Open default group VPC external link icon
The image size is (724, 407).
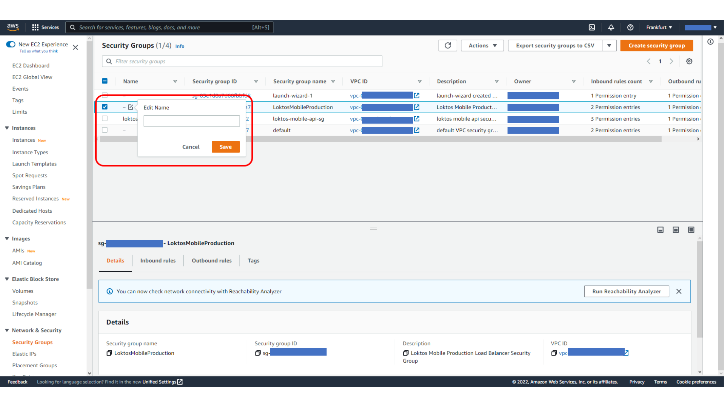pyautogui.click(x=417, y=130)
